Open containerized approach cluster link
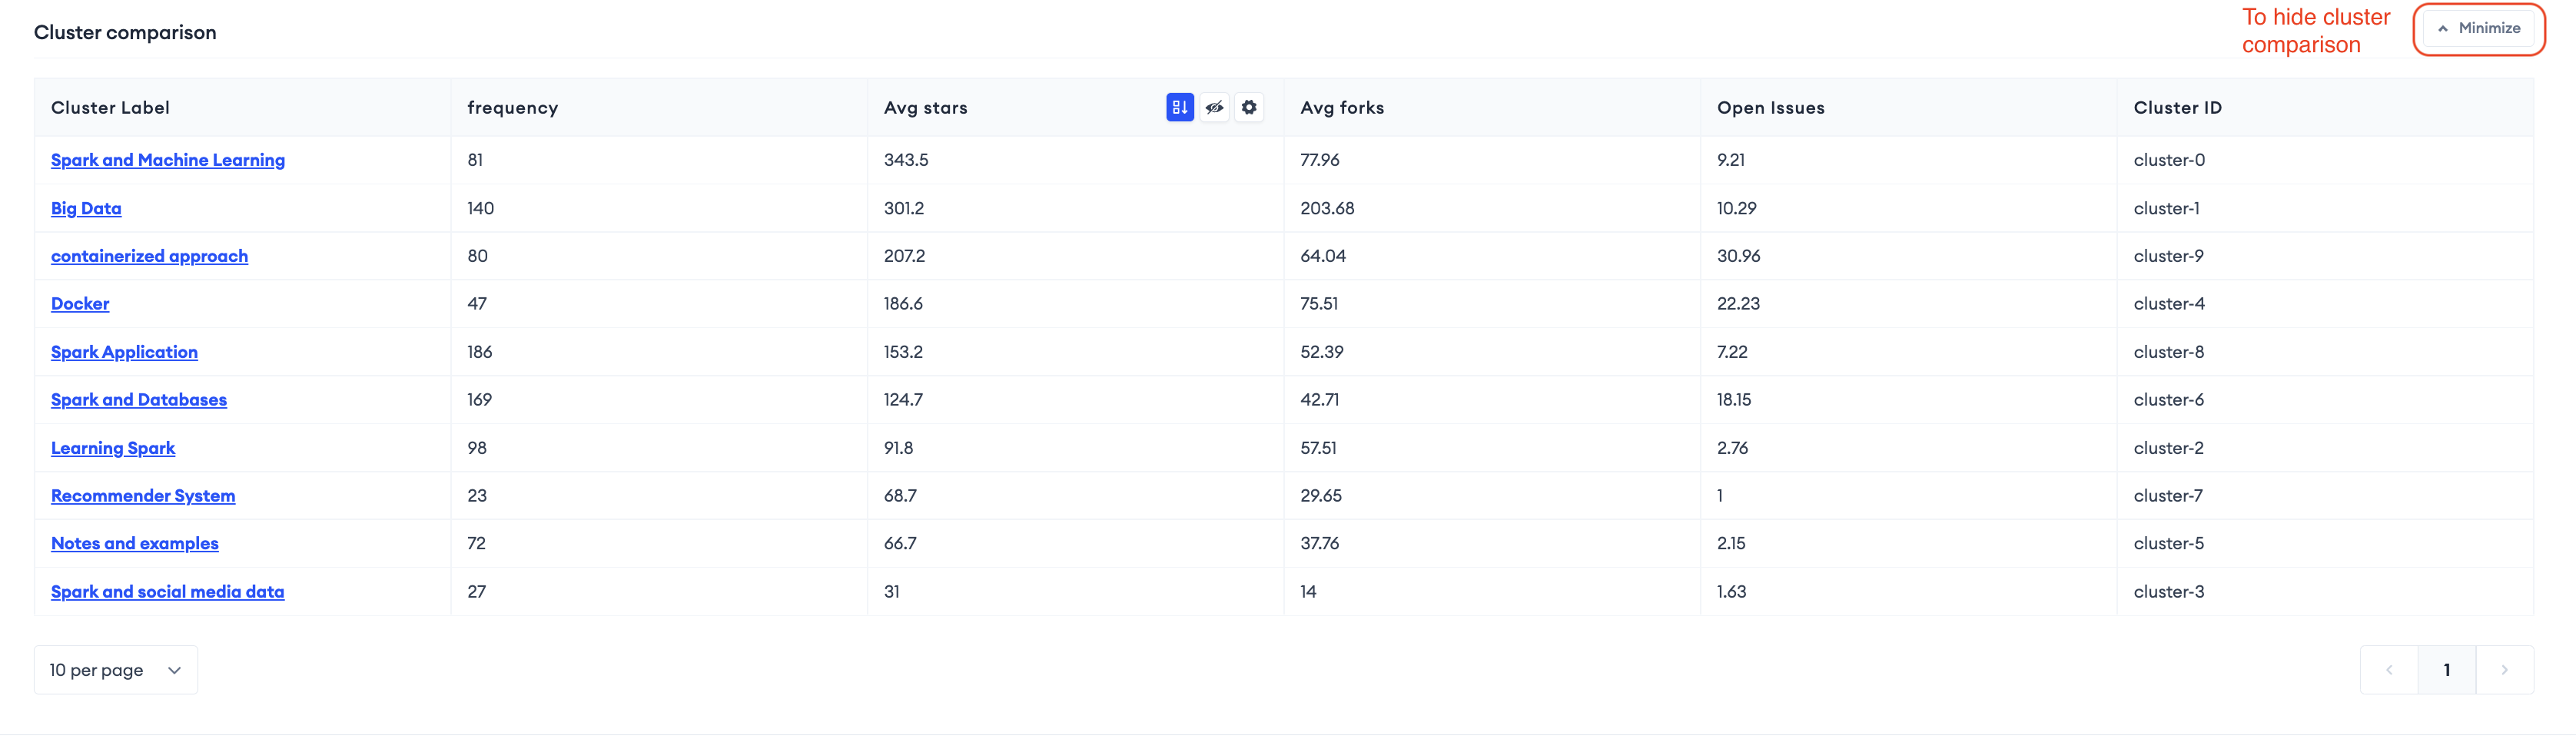This screenshot has width=2576, height=739. pos(149,256)
